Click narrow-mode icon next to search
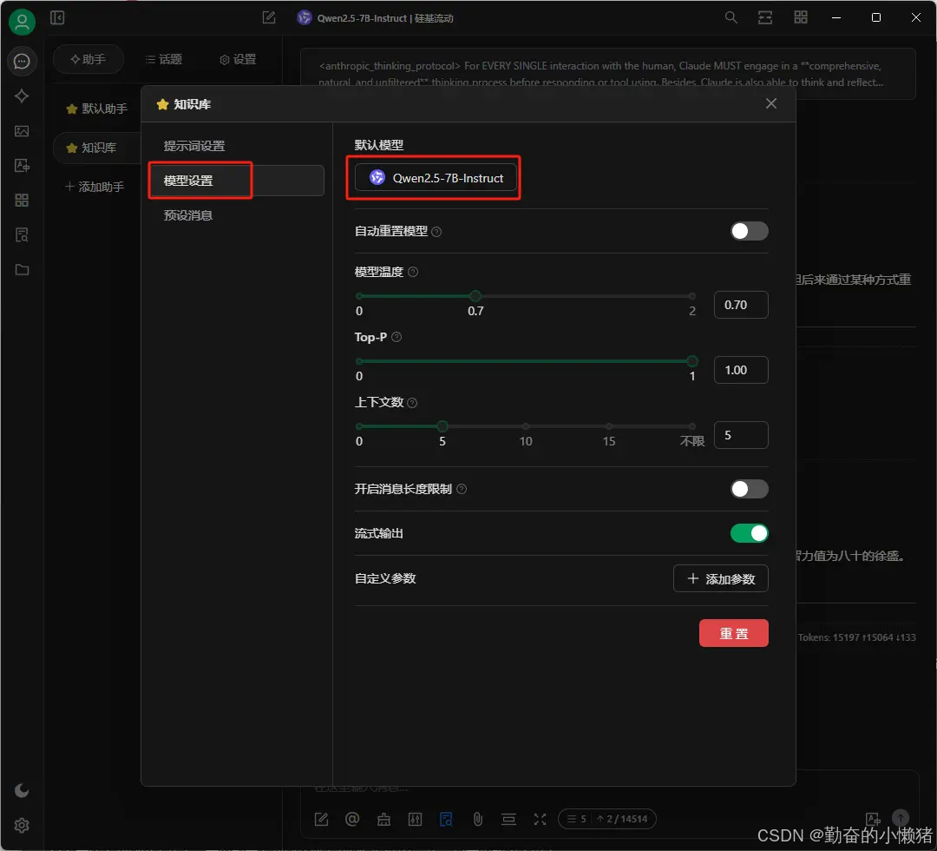The height and width of the screenshot is (851, 937). point(765,18)
